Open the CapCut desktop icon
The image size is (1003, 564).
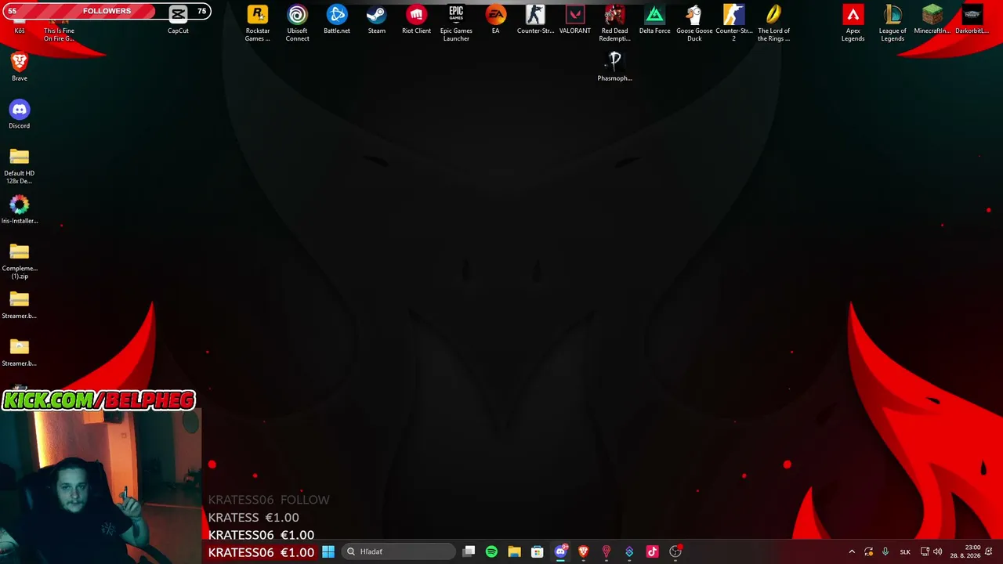click(x=178, y=20)
